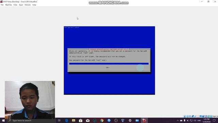Click the taskbar search box
Screen dimensions: 218x123
tap(31, 121)
